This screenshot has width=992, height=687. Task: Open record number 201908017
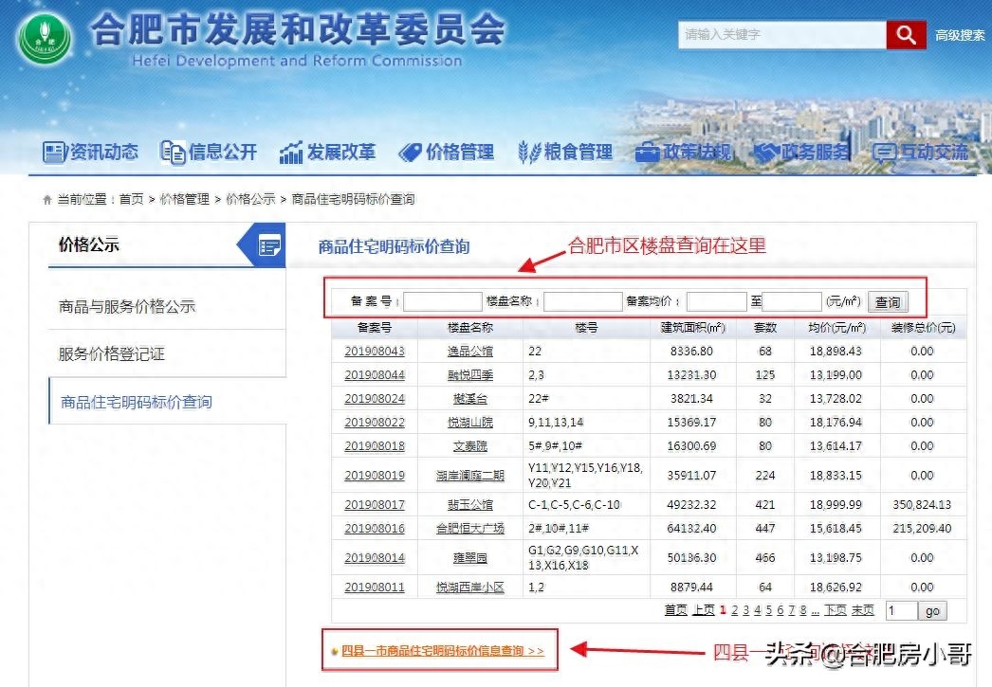pos(375,505)
